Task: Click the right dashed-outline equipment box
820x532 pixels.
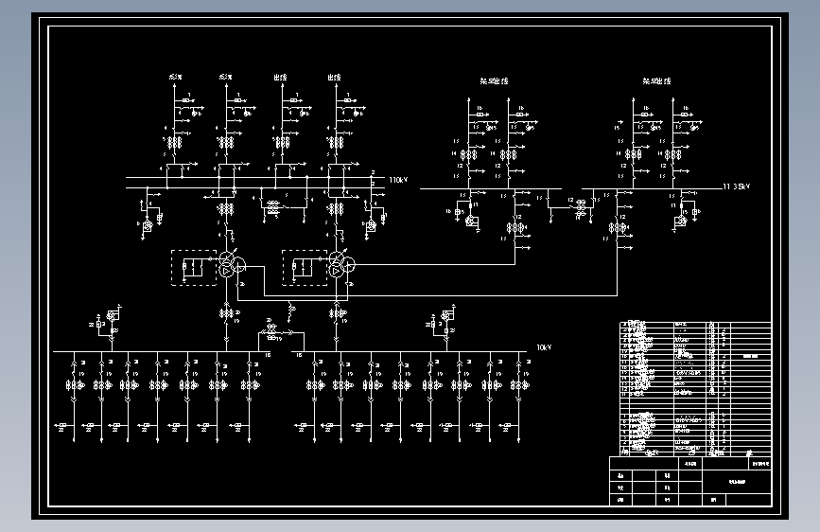Action: tap(305, 268)
